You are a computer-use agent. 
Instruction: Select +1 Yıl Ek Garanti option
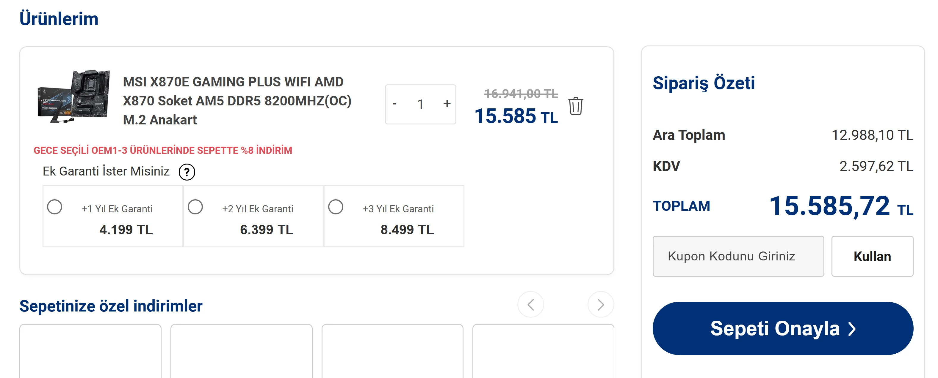pos(55,207)
